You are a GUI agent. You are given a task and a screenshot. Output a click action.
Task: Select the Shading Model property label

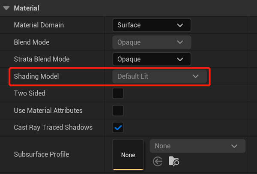pyautogui.click(x=36, y=77)
